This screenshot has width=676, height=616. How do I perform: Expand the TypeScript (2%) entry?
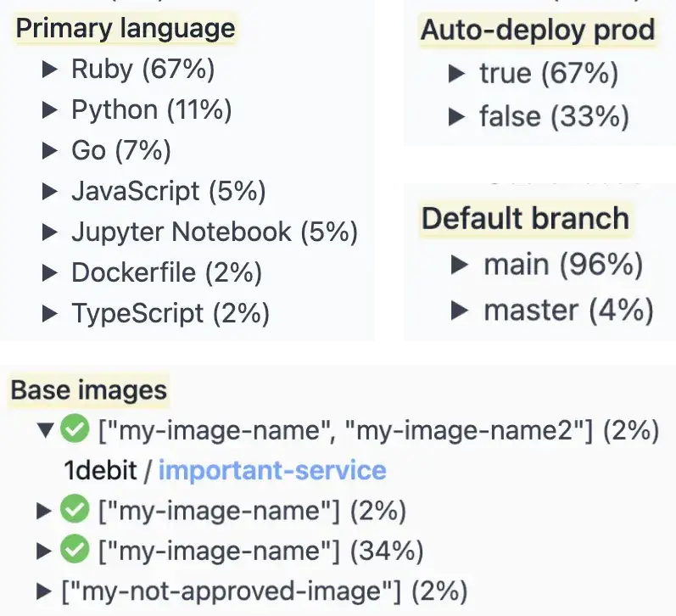point(49,314)
